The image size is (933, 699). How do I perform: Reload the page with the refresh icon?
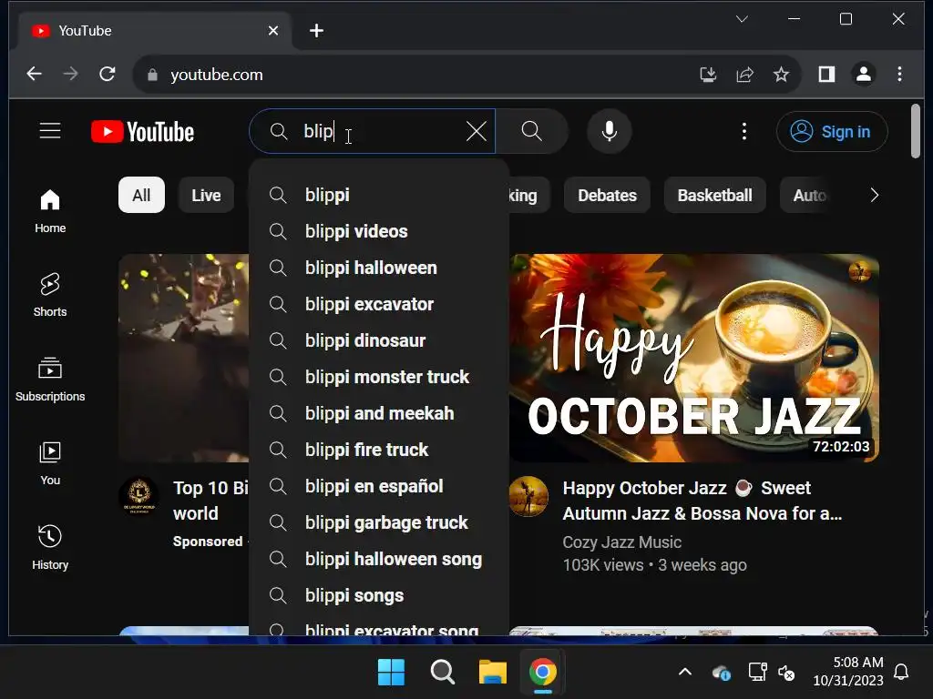[108, 75]
